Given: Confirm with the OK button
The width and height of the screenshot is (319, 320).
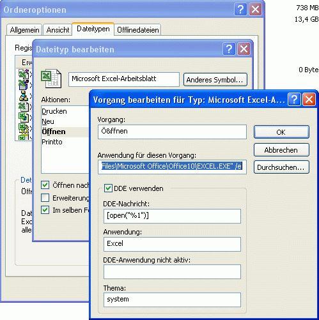Looking at the screenshot, I should 281,132.
